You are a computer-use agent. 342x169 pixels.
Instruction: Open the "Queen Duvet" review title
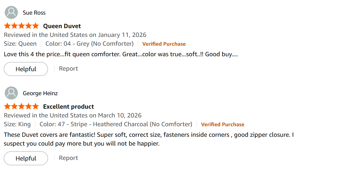[62, 26]
